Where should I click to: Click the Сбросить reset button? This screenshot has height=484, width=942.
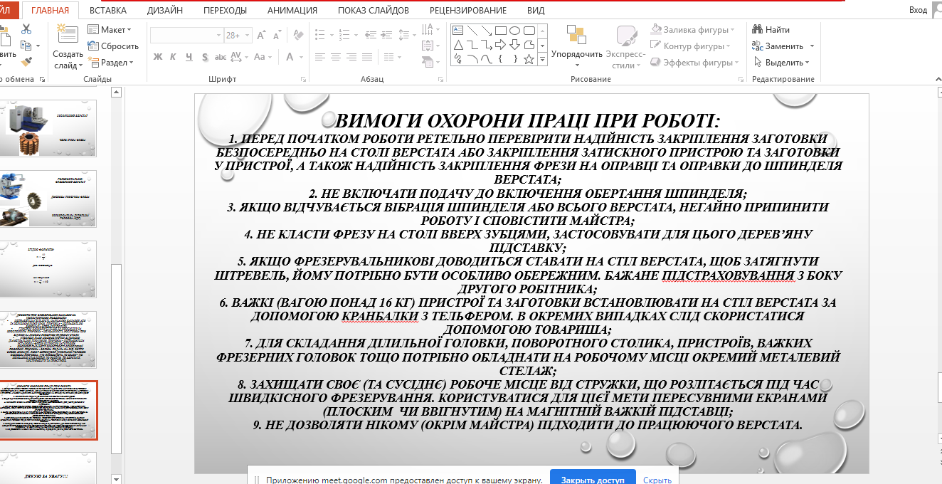click(113, 46)
